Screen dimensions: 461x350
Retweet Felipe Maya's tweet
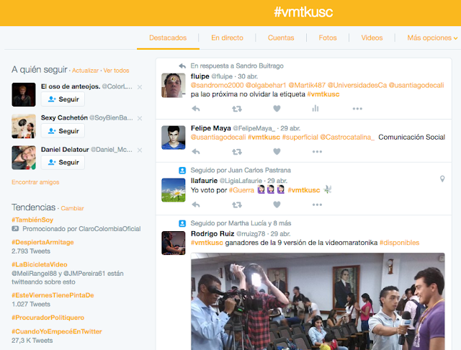pyautogui.click(x=237, y=152)
